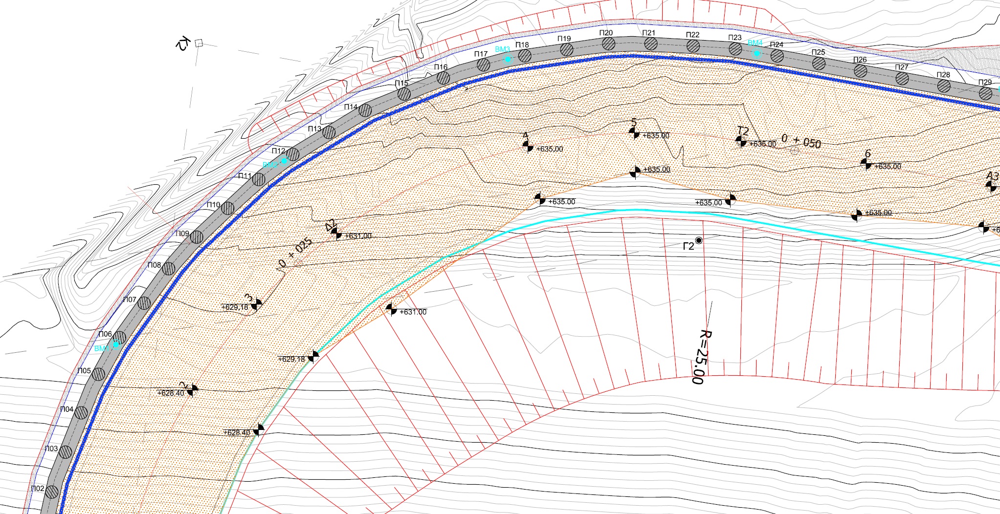Click point 2 elevation marker at +628,40
Screen dimensions: 1000x514
[x=192, y=390]
